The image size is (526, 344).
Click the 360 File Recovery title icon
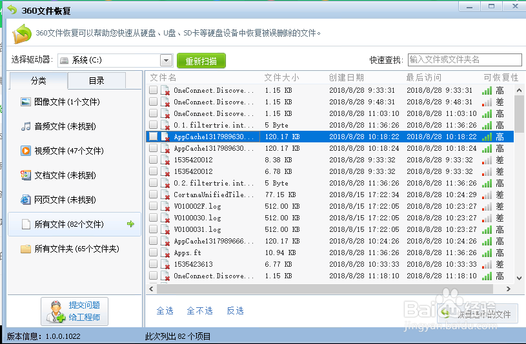pyautogui.click(x=12, y=10)
